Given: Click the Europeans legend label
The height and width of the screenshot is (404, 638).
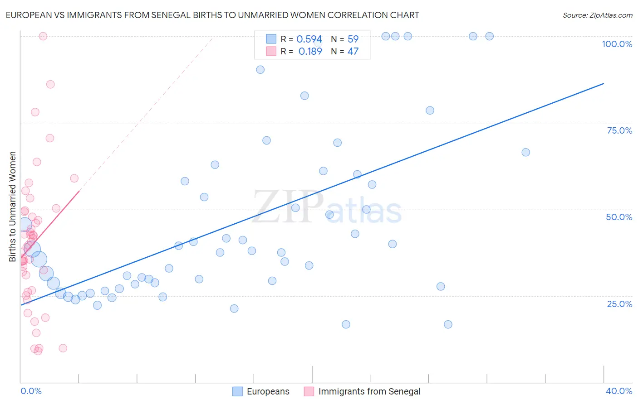Looking at the screenshot, I should pyautogui.click(x=268, y=391).
